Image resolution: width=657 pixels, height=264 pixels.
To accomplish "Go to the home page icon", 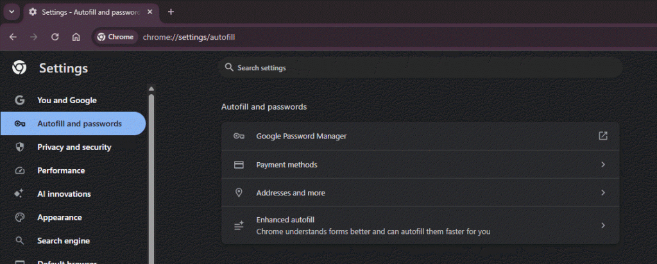I will click(76, 37).
